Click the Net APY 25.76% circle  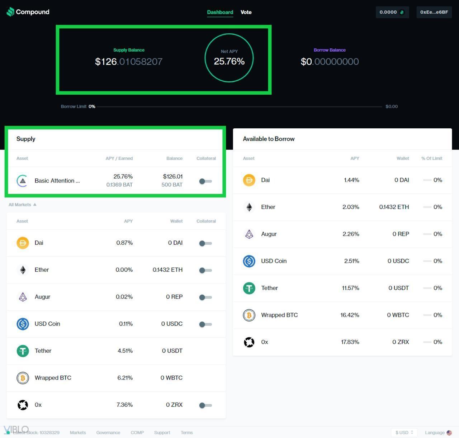229,58
